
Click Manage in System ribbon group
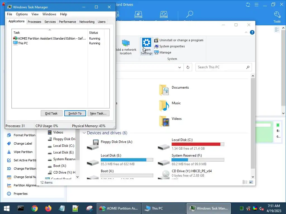pyautogui.click(x=163, y=52)
